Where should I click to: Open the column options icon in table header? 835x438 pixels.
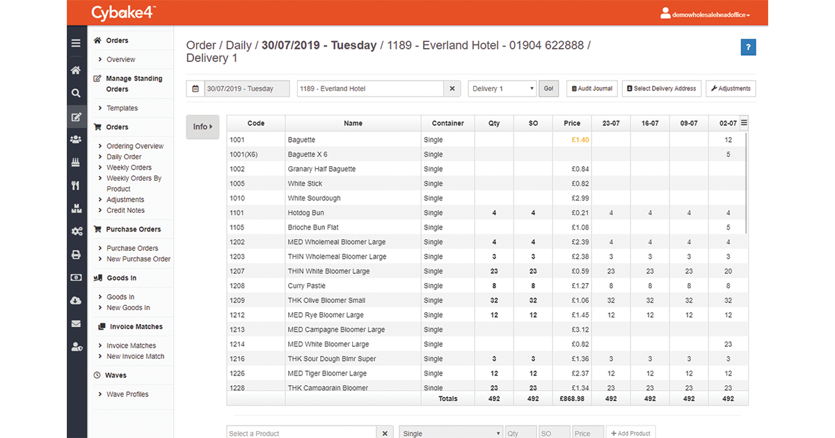(743, 121)
